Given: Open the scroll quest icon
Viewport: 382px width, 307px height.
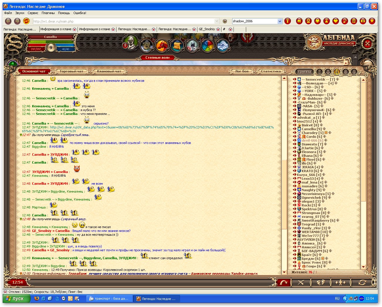Looking at the screenshot, I should coord(177,45).
